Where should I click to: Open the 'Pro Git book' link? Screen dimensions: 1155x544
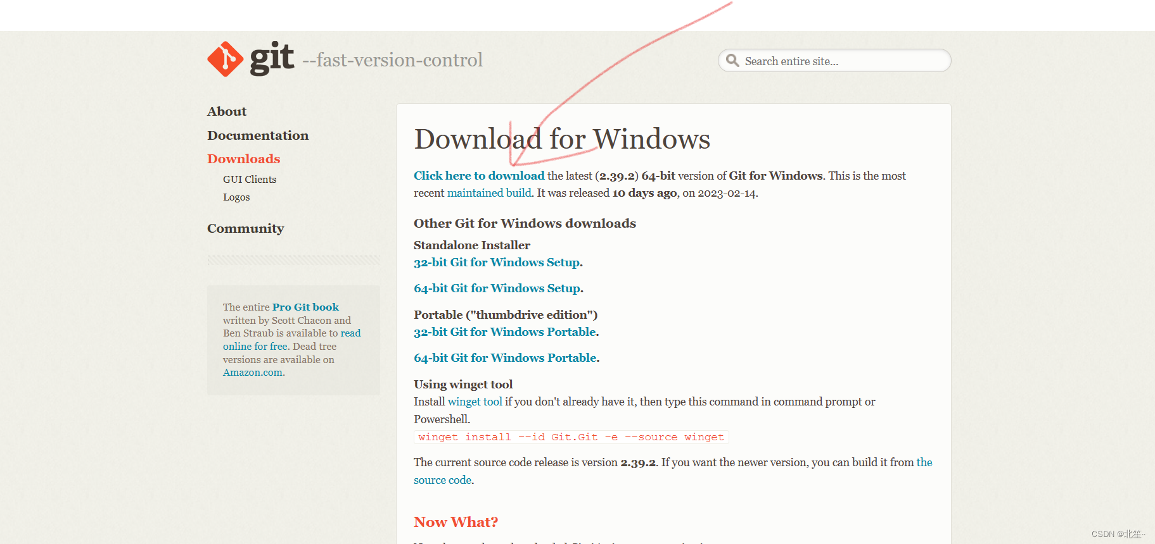click(x=305, y=307)
